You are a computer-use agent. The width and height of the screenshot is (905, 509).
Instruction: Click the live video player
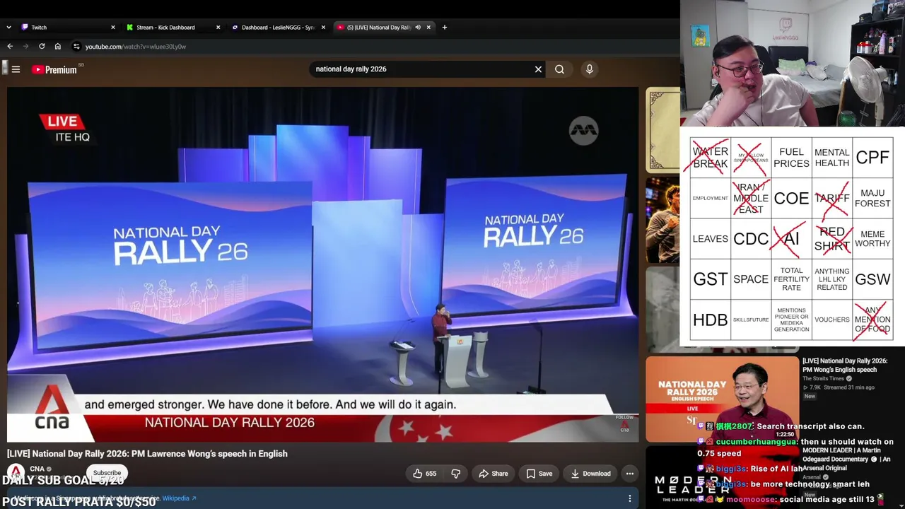[x=322, y=264]
